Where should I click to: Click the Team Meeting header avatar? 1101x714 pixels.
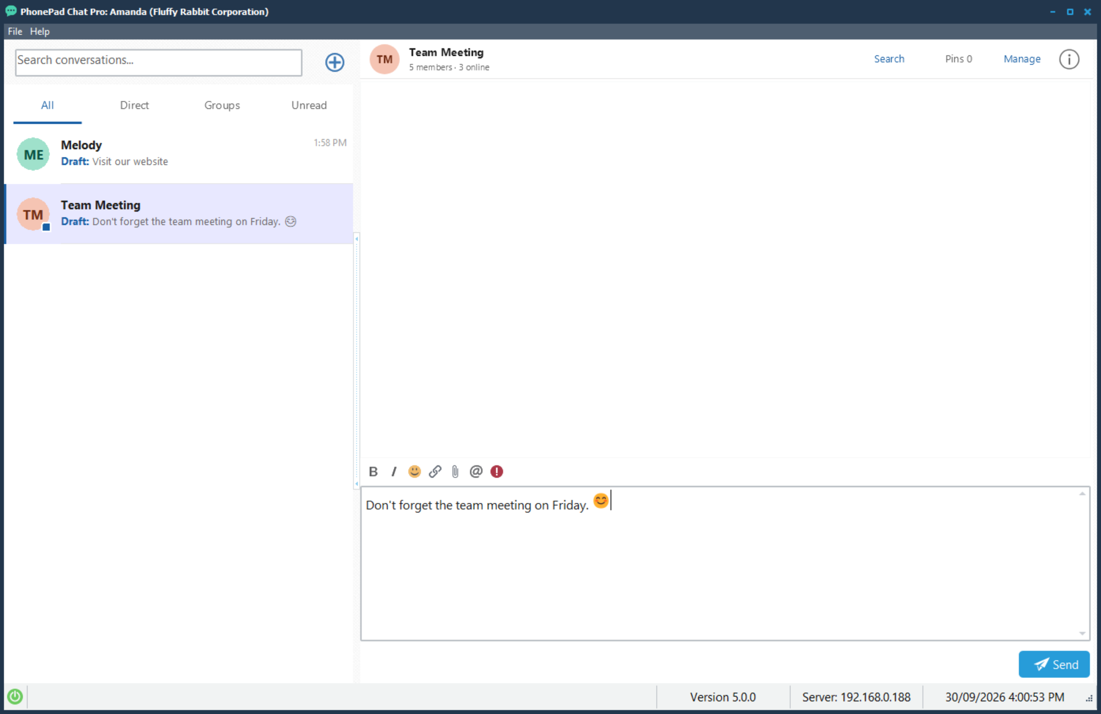[x=384, y=59]
